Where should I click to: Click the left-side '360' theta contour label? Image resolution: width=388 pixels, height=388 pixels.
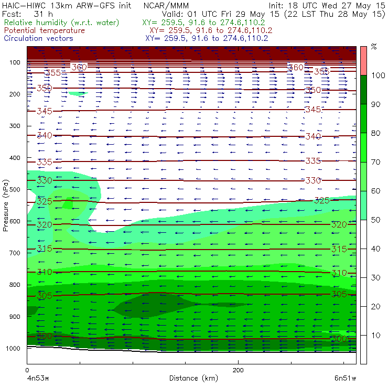pyautogui.click(x=79, y=67)
